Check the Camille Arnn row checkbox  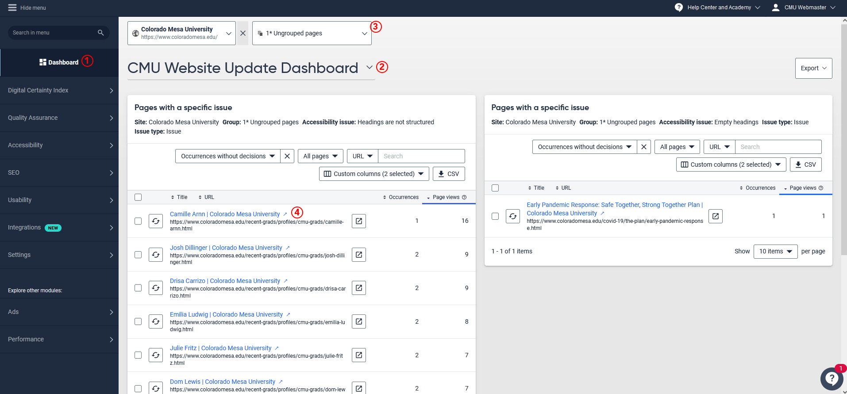138,221
